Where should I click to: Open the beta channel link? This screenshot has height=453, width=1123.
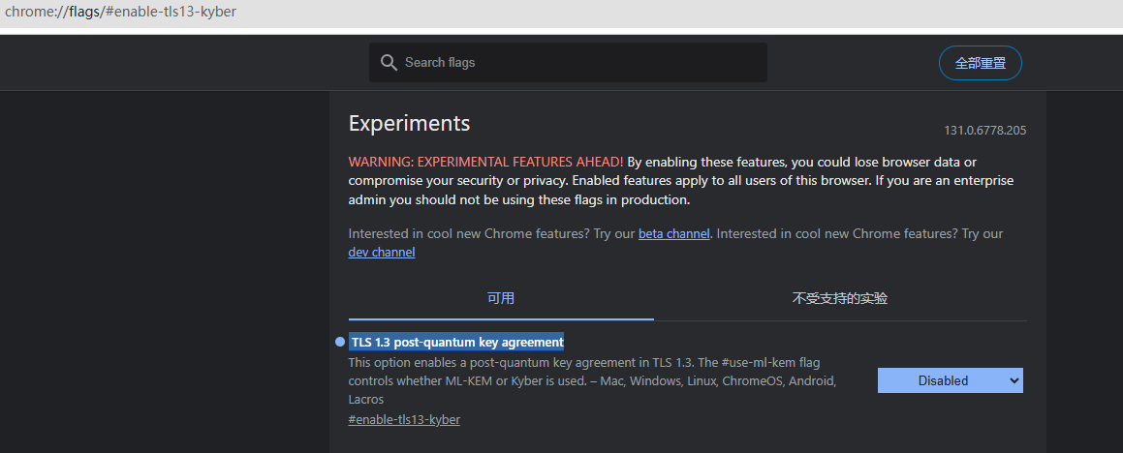pyautogui.click(x=673, y=234)
